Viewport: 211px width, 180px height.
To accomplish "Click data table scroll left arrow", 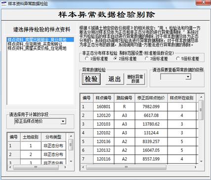I will (x=83, y=167).
